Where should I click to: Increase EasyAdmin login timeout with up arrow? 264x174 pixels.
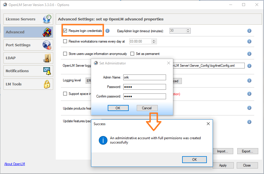coord(188,29)
